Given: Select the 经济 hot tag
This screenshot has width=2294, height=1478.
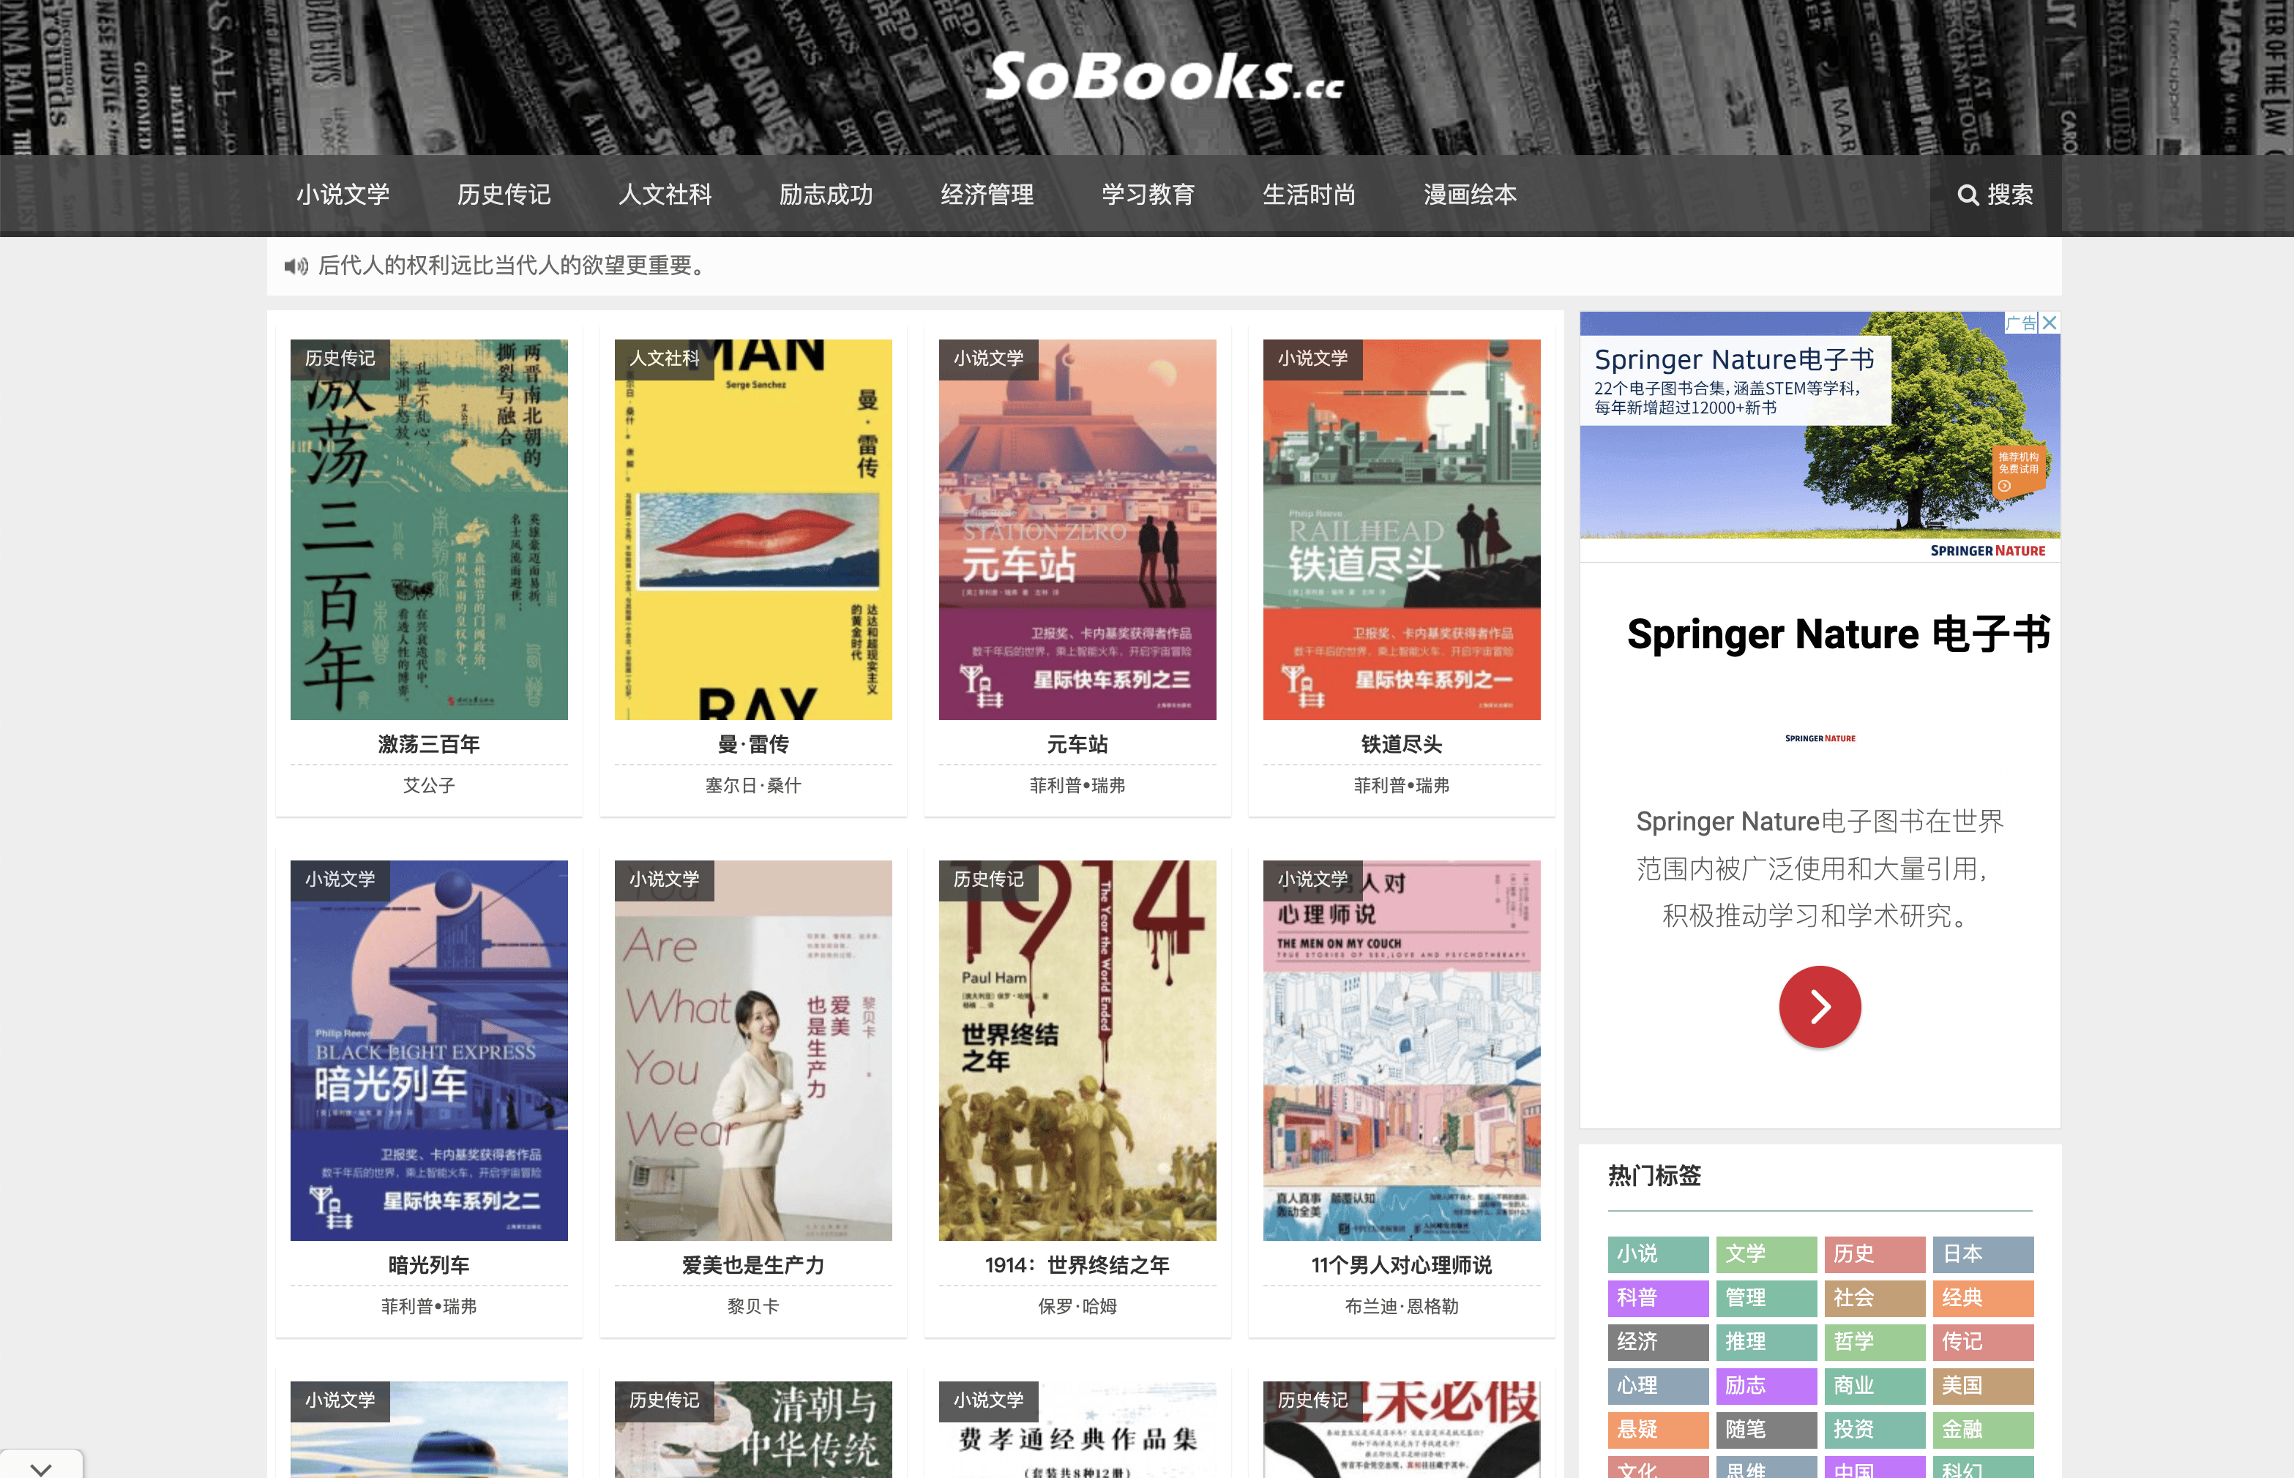Looking at the screenshot, I should [x=1658, y=1343].
